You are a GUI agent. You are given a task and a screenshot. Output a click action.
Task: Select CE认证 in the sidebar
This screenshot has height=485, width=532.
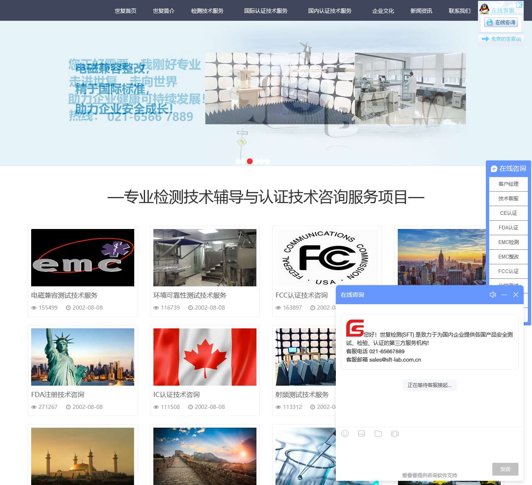click(508, 213)
